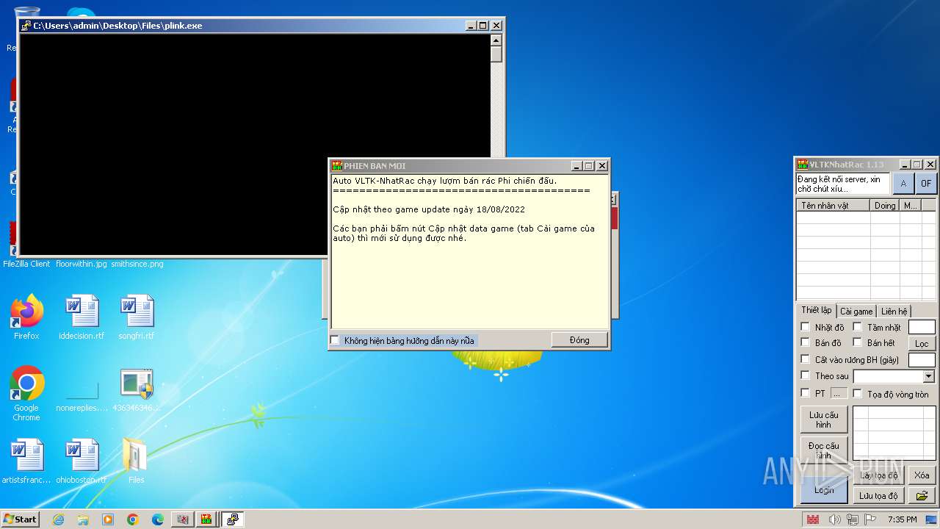The image size is (940, 529).
Task: Enable the Nhặt đồ checkbox
Action: point(805,327)
